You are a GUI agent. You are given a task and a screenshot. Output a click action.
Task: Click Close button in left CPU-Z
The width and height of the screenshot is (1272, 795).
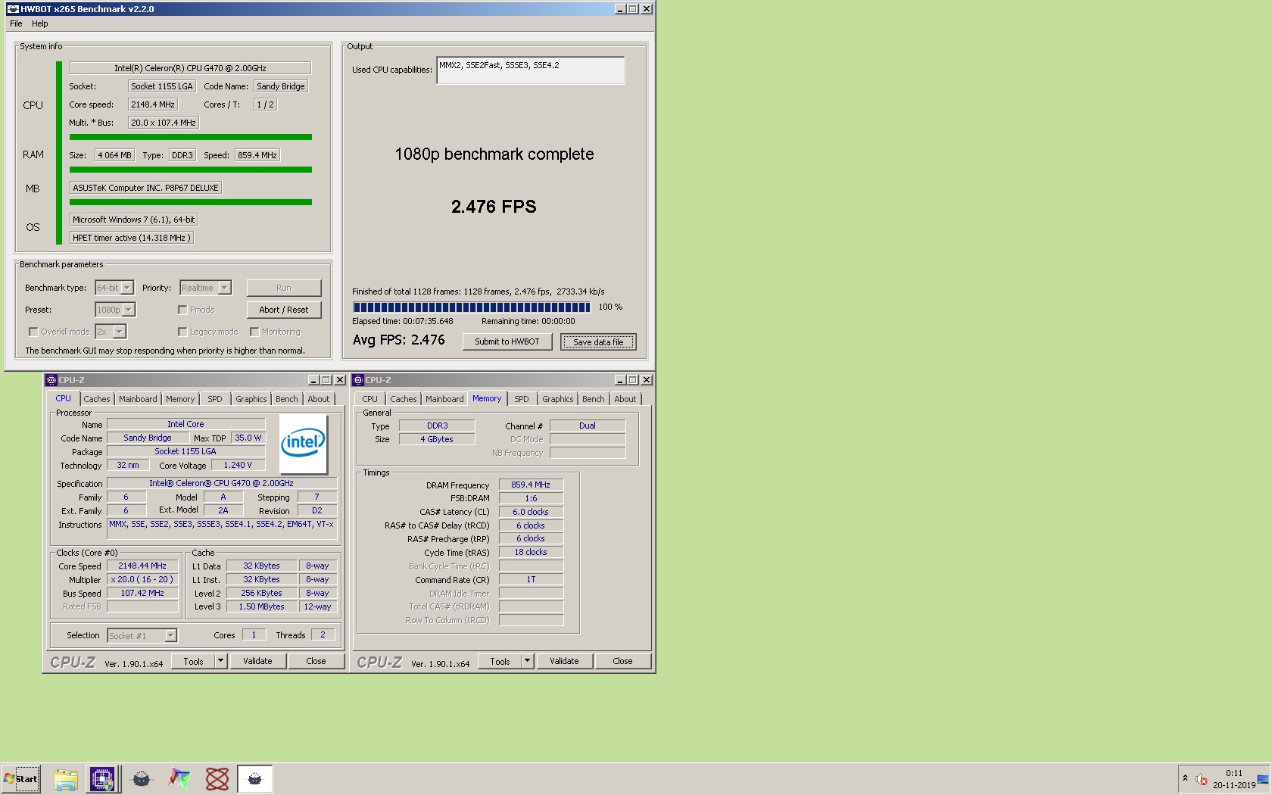tap(316, 661)
